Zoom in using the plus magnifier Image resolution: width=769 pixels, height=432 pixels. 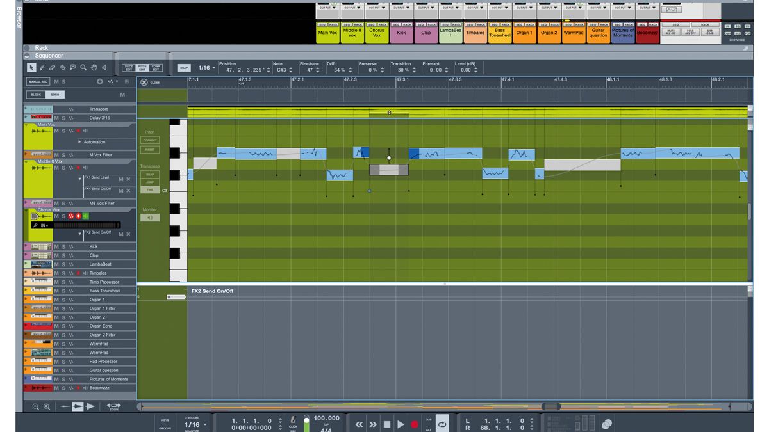47,406
